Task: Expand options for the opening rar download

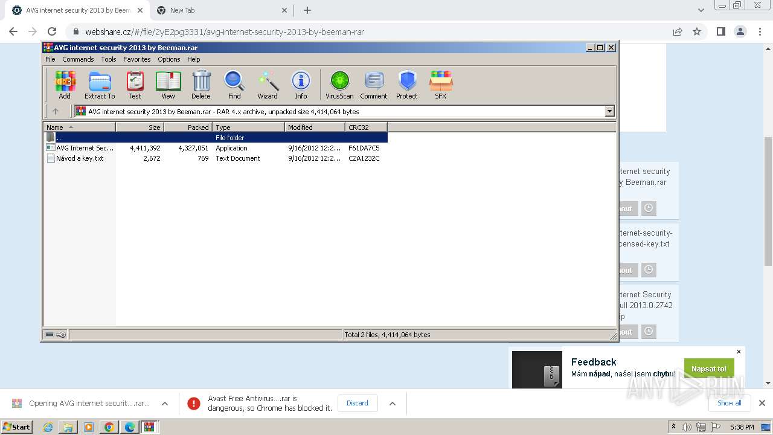Action: click(164, 404)
